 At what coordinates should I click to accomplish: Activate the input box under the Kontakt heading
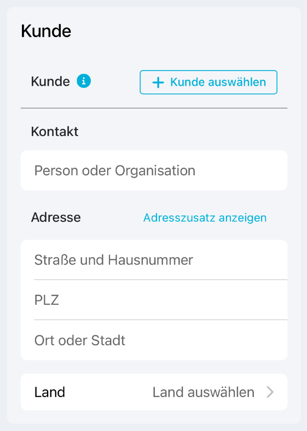pos(154,170)
